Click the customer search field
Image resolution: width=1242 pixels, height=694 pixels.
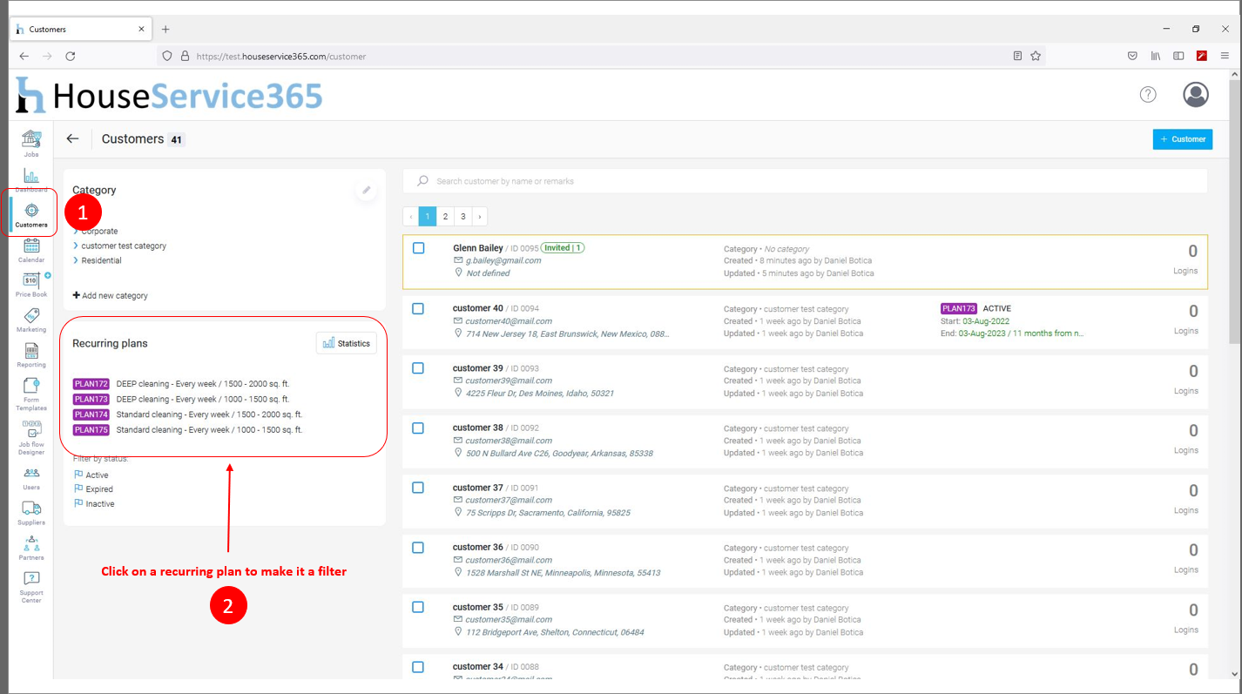point(805,181)
